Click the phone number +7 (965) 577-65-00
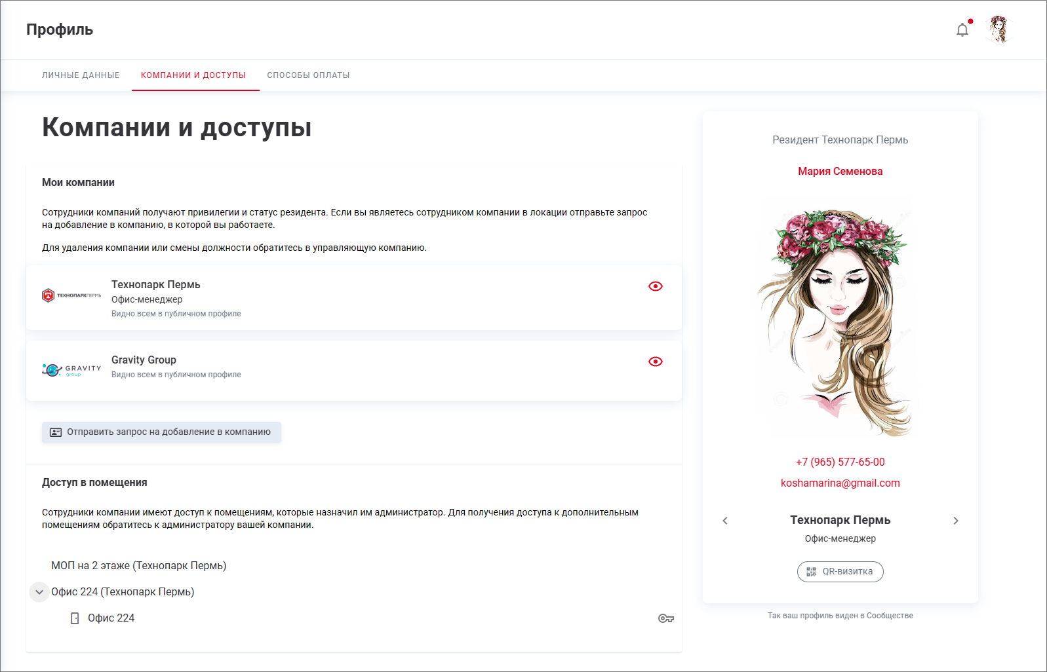 [840, 462]
